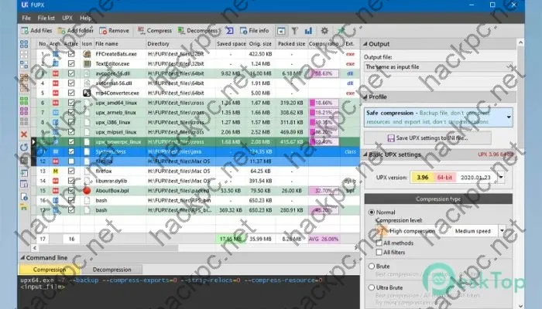The height and width of the screenshot is (309, 542).
Task: Toggle the panel view toolbar icon
Action: coord(281,31)
